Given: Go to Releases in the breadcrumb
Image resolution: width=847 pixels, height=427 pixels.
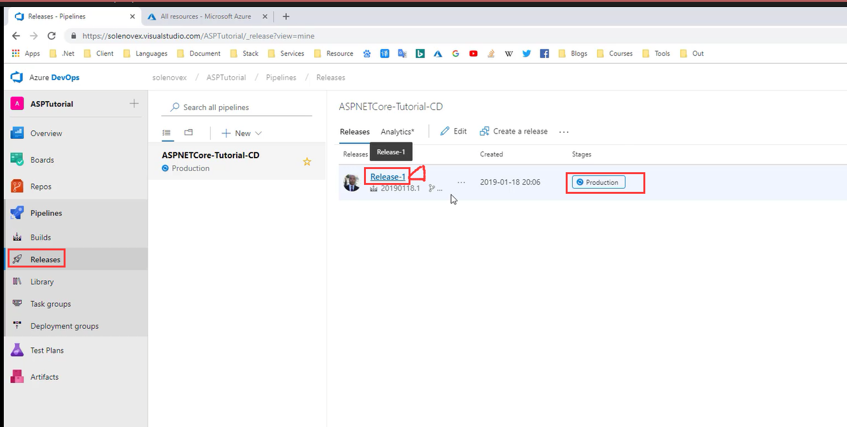Looking at the screenshot, I should (330, 78).
